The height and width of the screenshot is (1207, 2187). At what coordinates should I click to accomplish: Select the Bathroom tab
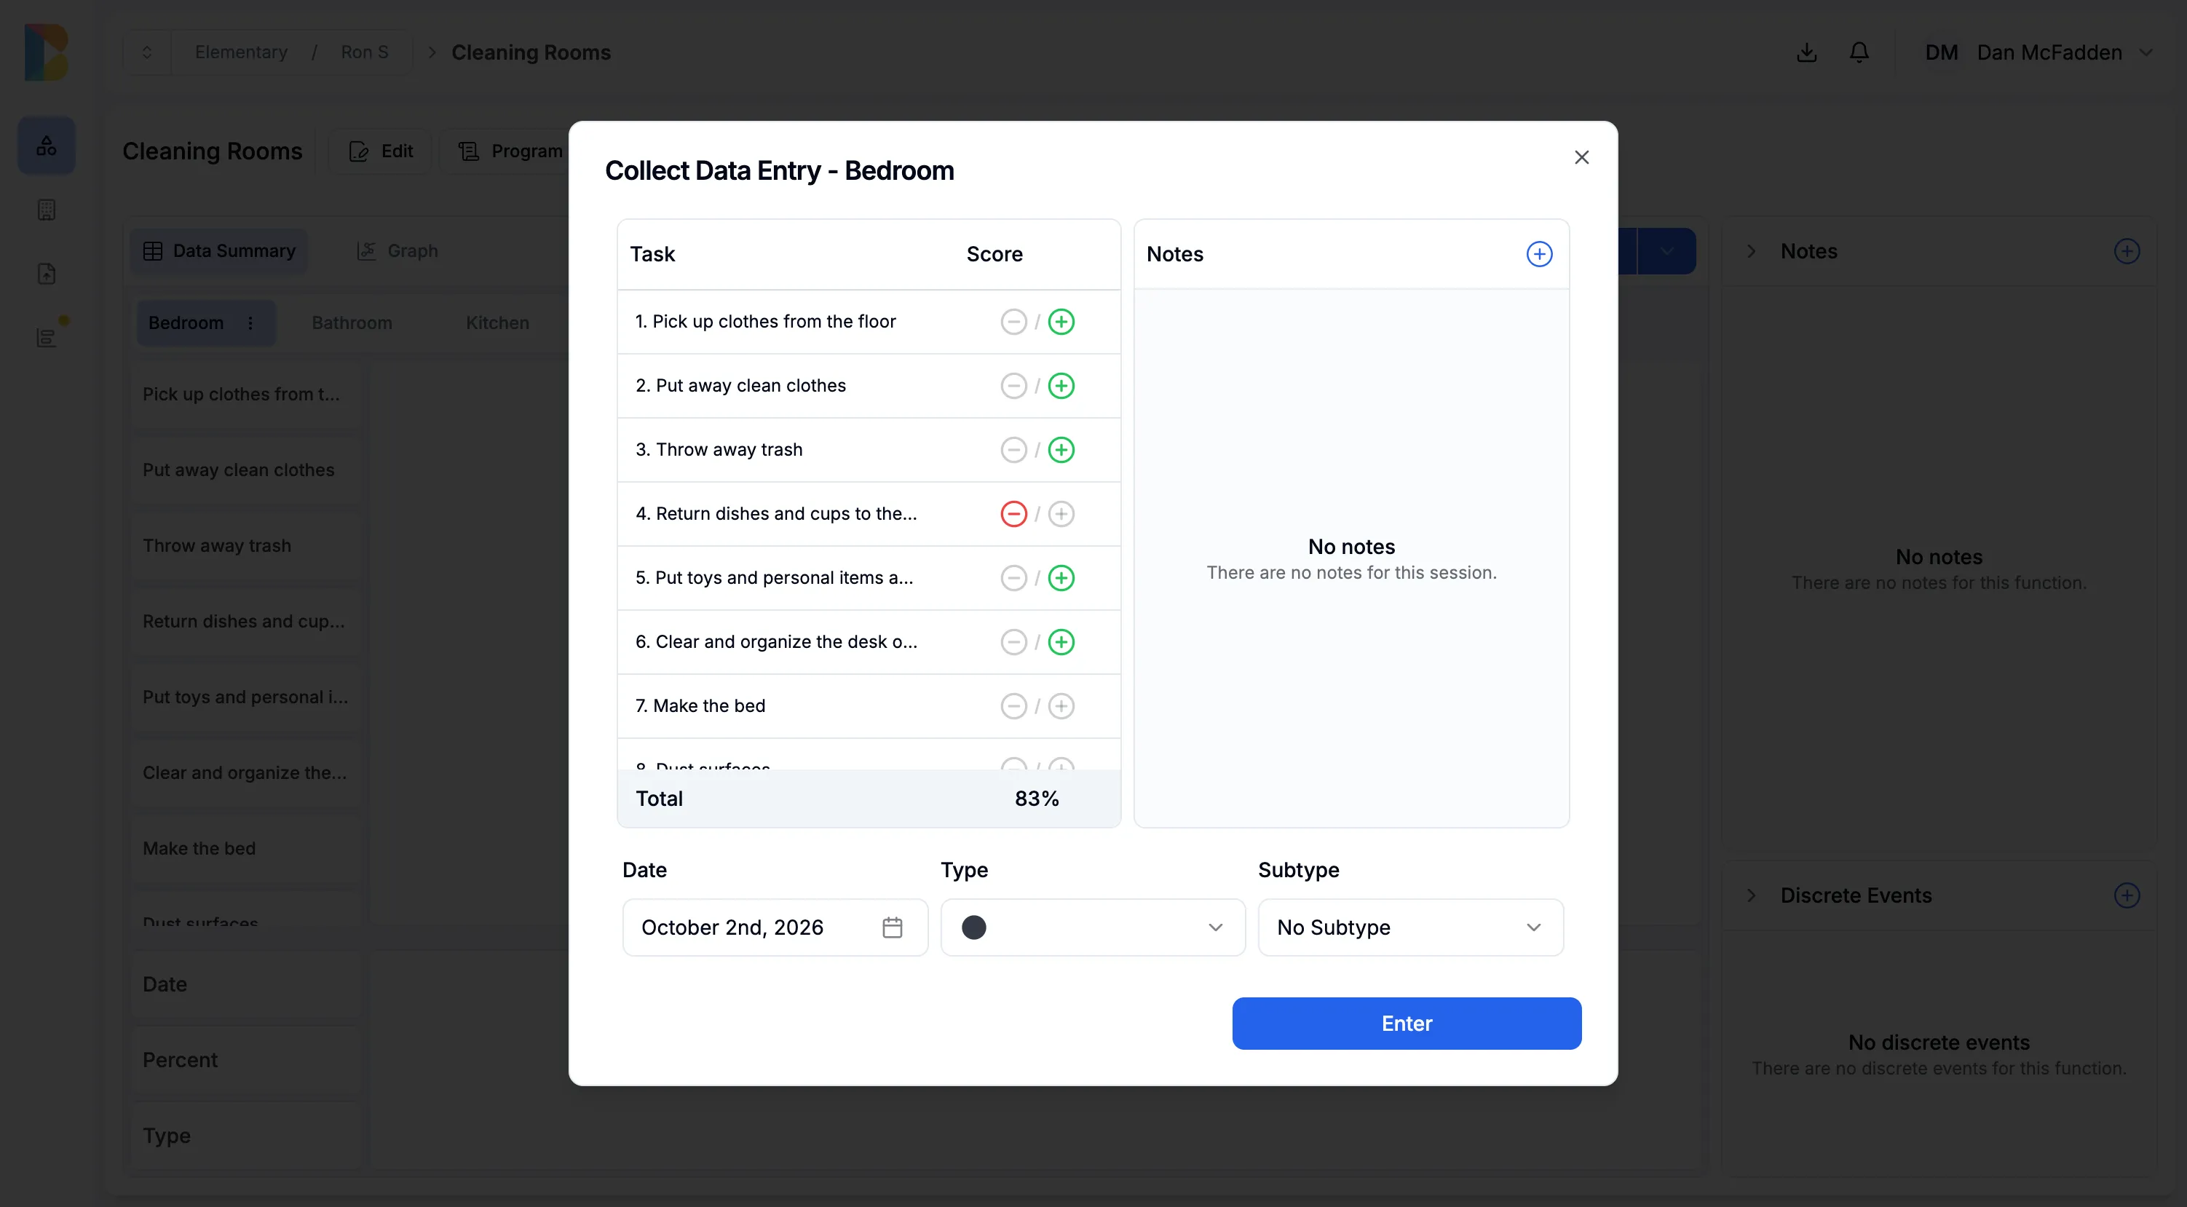tap(352, 323)
